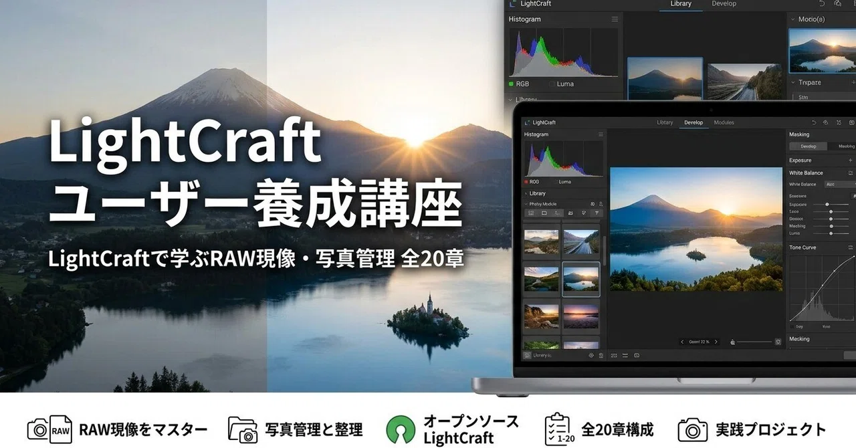Select the highlighted Mount Fuji lake thumbnail
Viewport: 856px width, 448px height.
click(x=581, y=279)
